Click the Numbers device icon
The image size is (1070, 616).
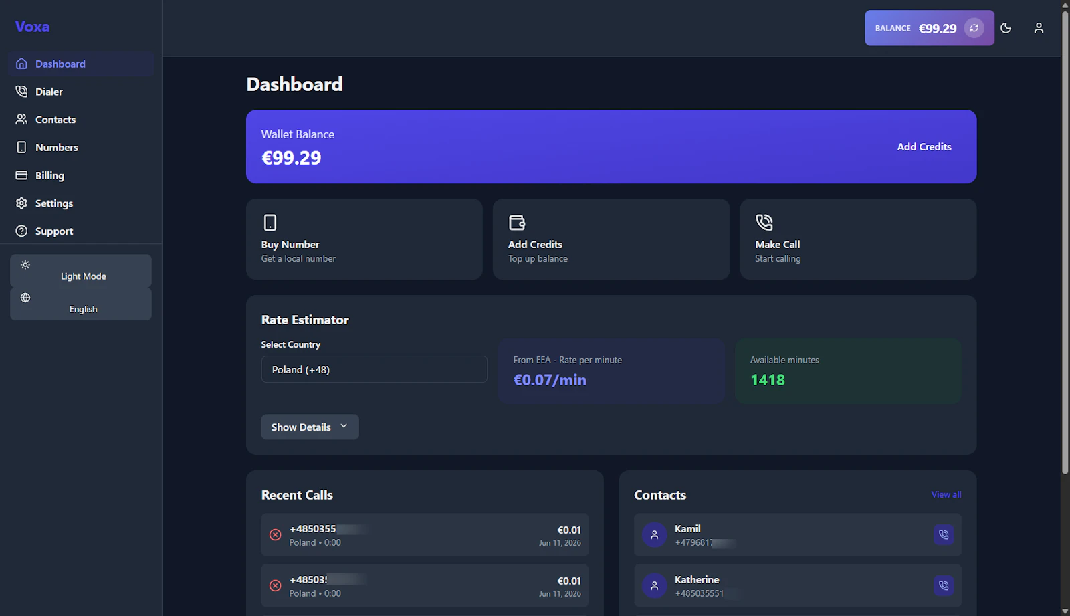(21, 147)
